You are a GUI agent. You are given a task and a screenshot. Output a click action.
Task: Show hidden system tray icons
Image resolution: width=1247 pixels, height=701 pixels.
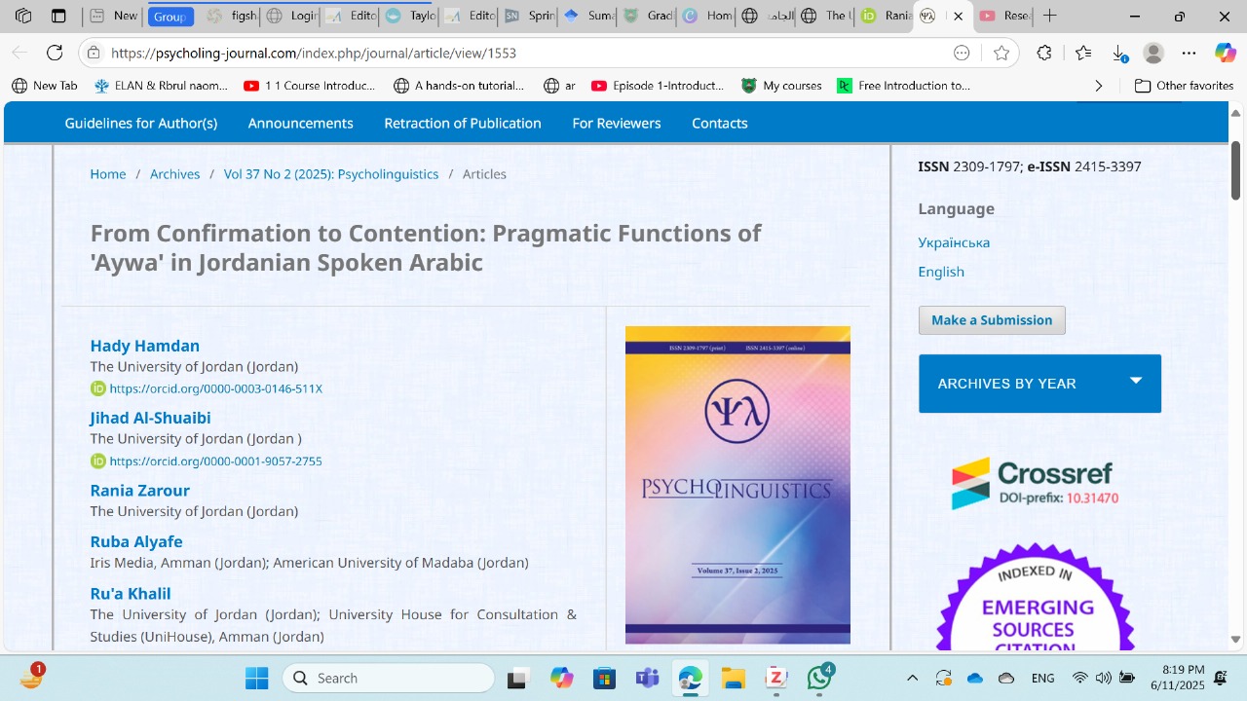(x=912, y=679)
